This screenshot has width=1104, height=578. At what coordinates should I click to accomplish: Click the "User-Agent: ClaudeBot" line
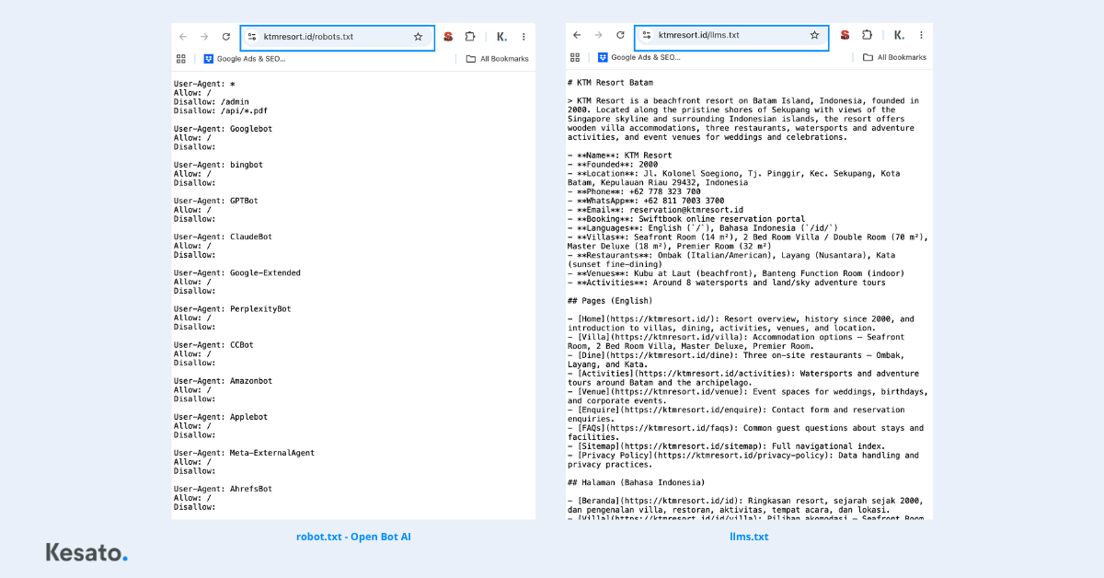[x=224, y=237]
